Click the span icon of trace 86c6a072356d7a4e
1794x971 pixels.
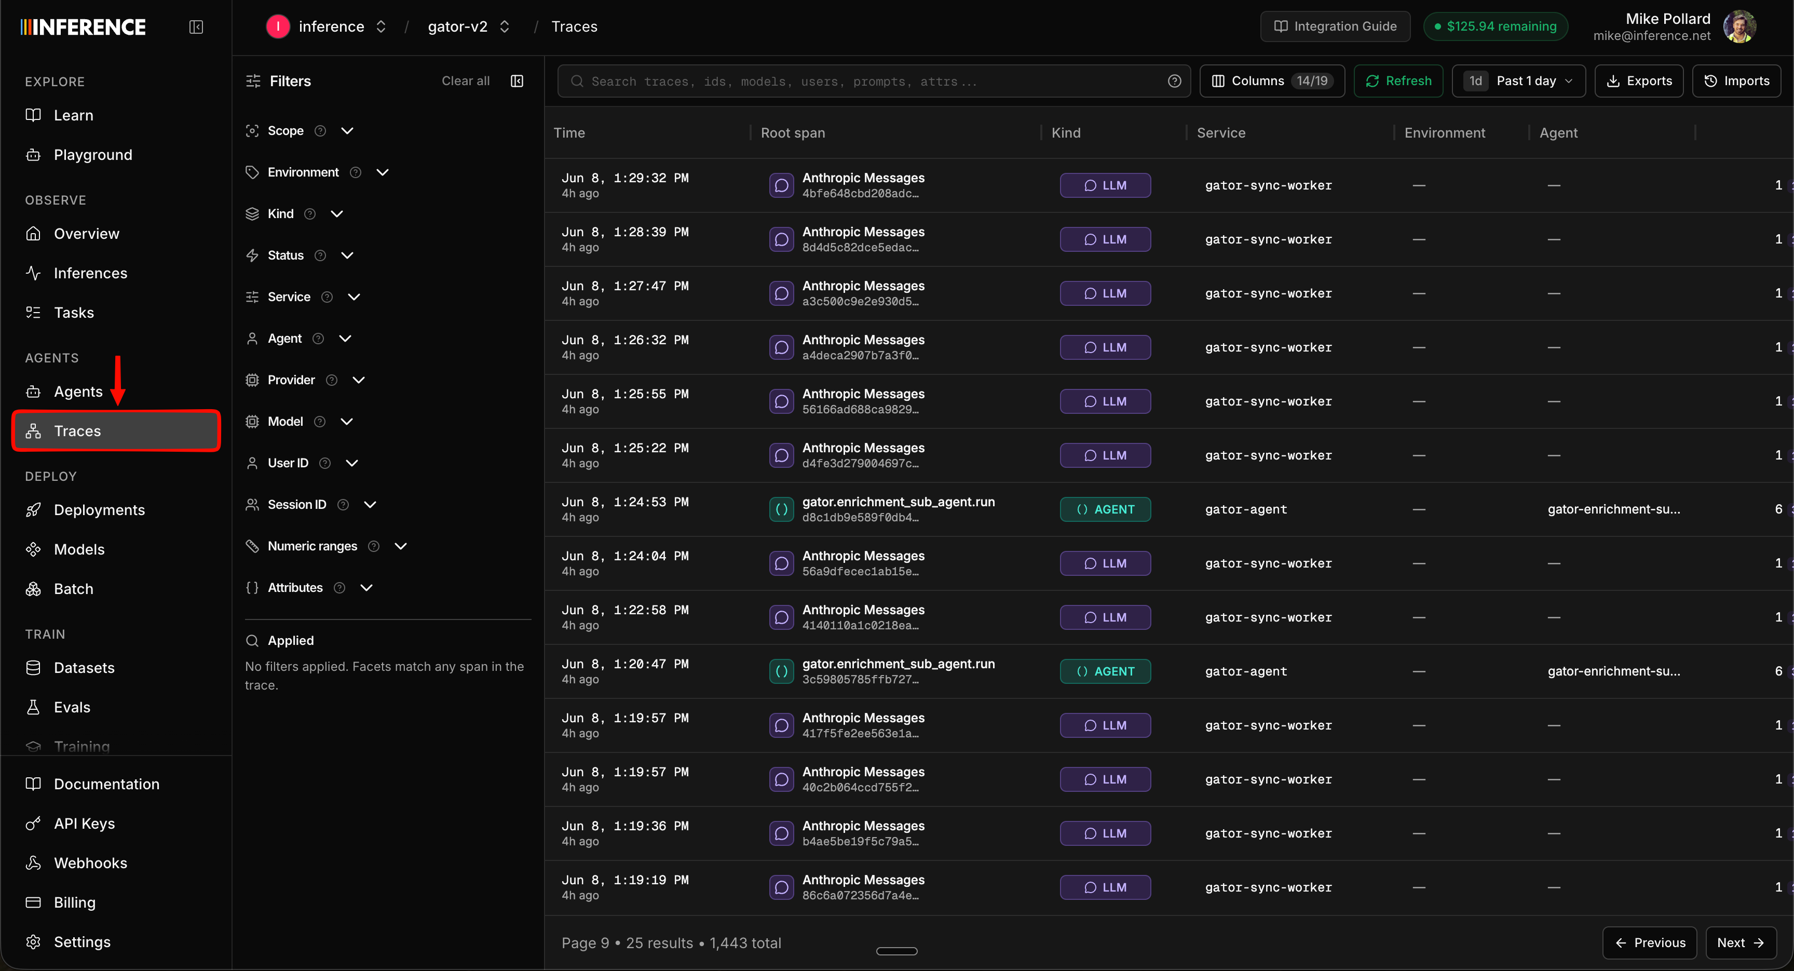[x=781, y=887]
